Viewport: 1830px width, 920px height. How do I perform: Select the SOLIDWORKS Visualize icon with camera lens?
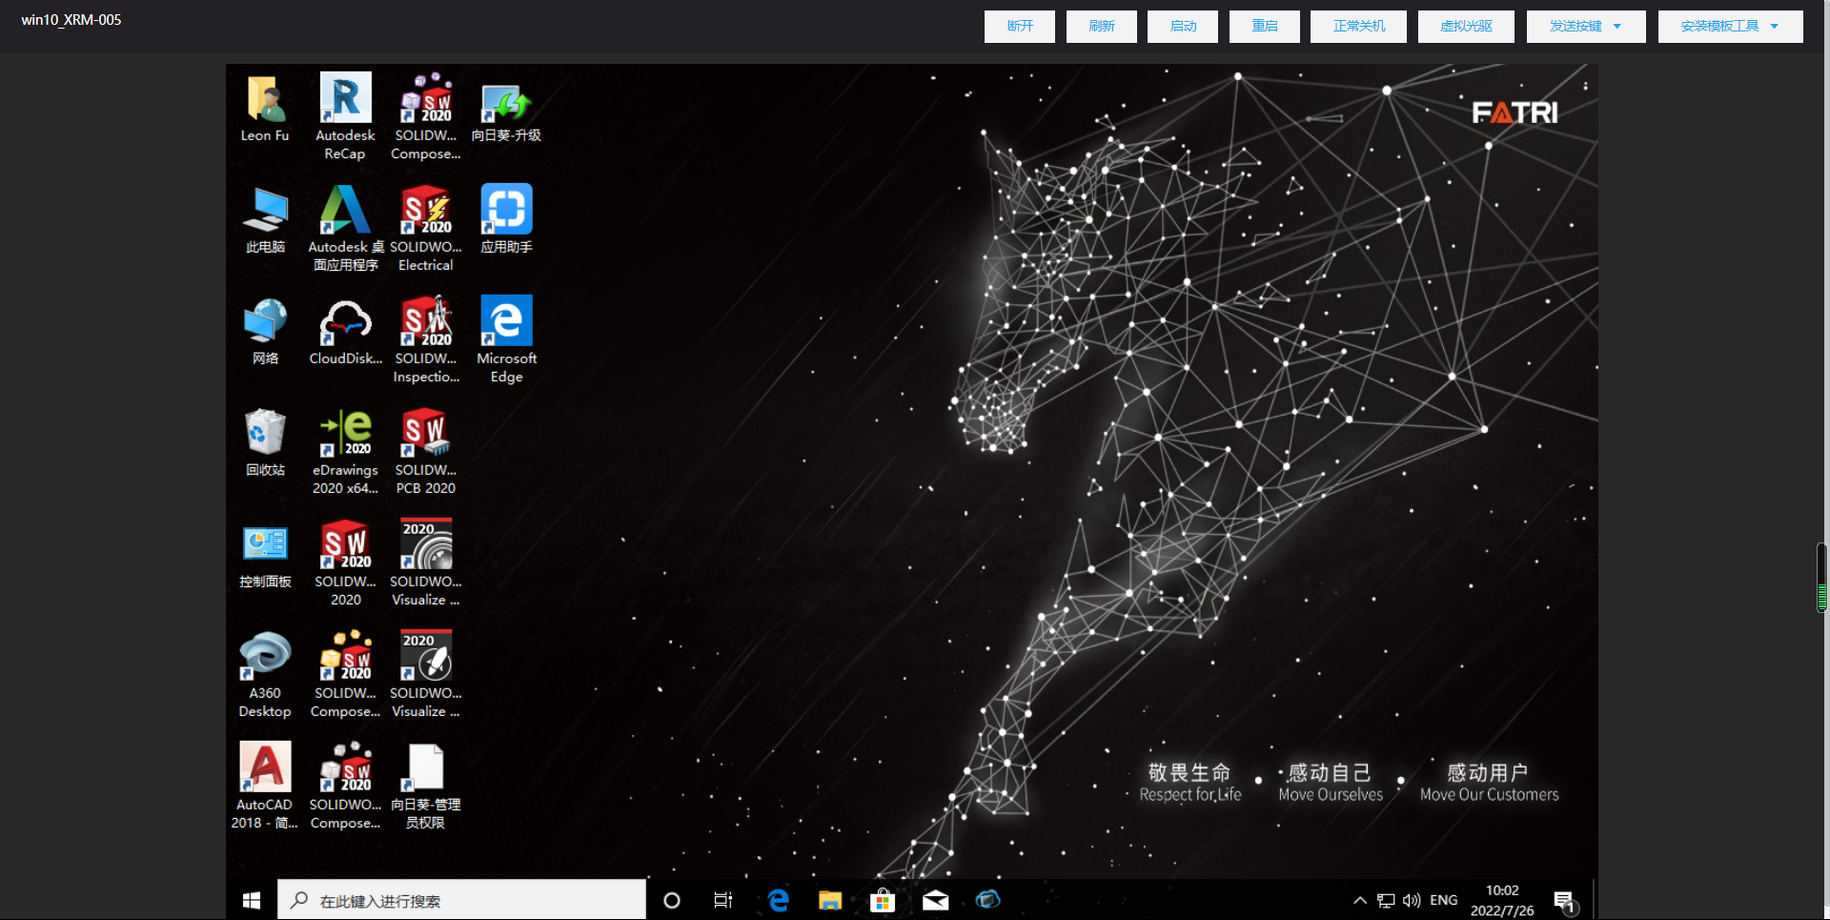426,562
